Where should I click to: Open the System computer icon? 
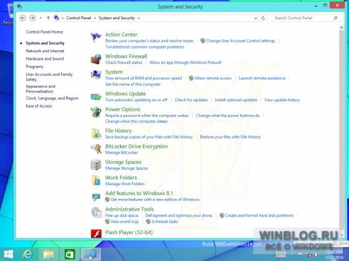pos(96,75)
